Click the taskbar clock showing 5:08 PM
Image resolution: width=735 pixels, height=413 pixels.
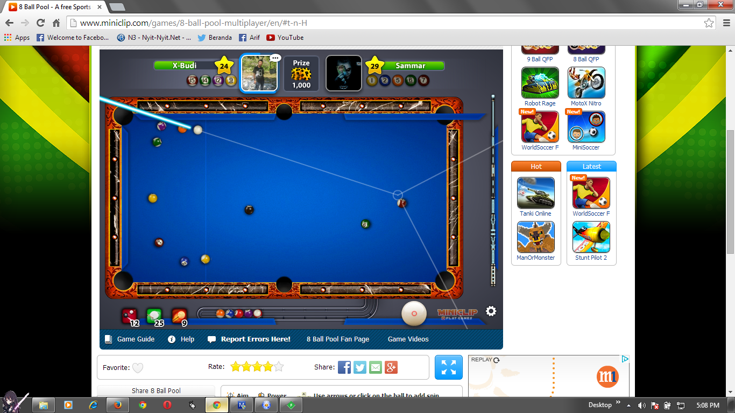pos(707,405)
